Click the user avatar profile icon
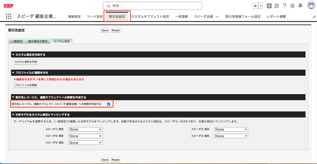This screenshot has width=317, height=164. [x=311, y=5]
